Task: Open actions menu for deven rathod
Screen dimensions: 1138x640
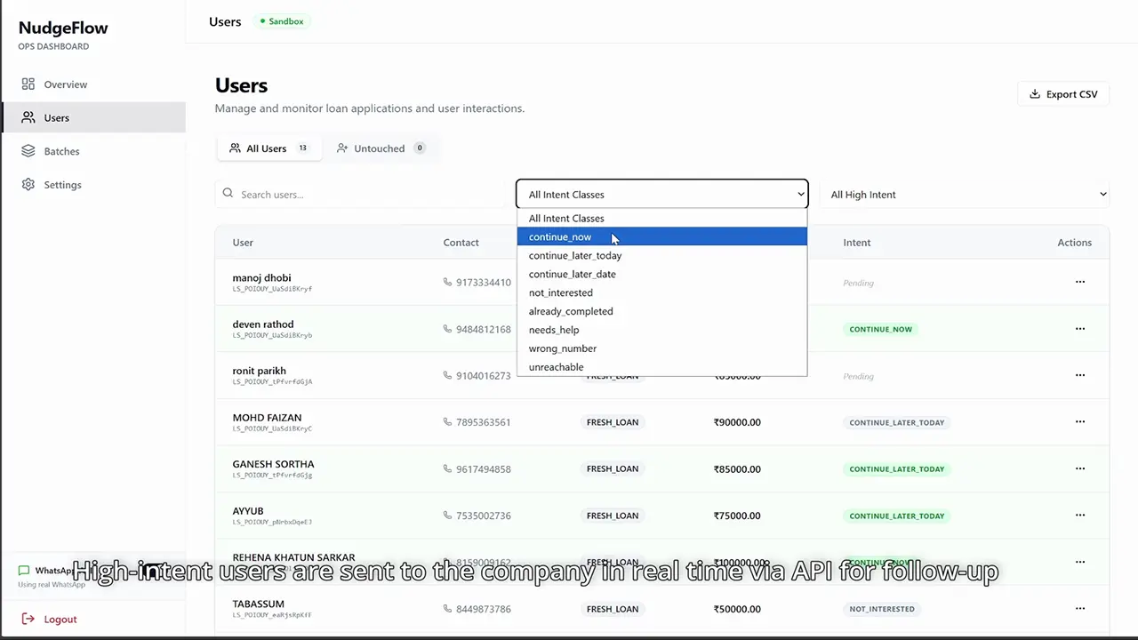Action: point(1079,329)
